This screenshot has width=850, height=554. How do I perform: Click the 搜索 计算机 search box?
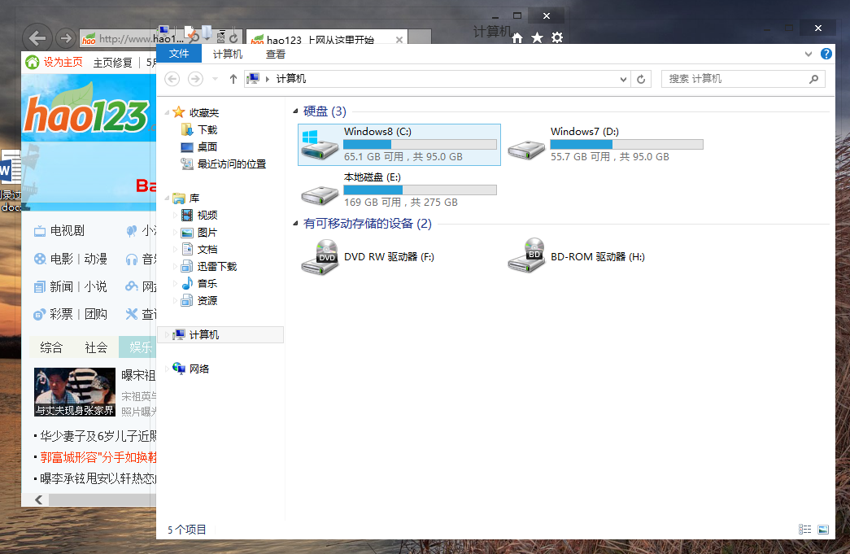click(x=740, y=79)
